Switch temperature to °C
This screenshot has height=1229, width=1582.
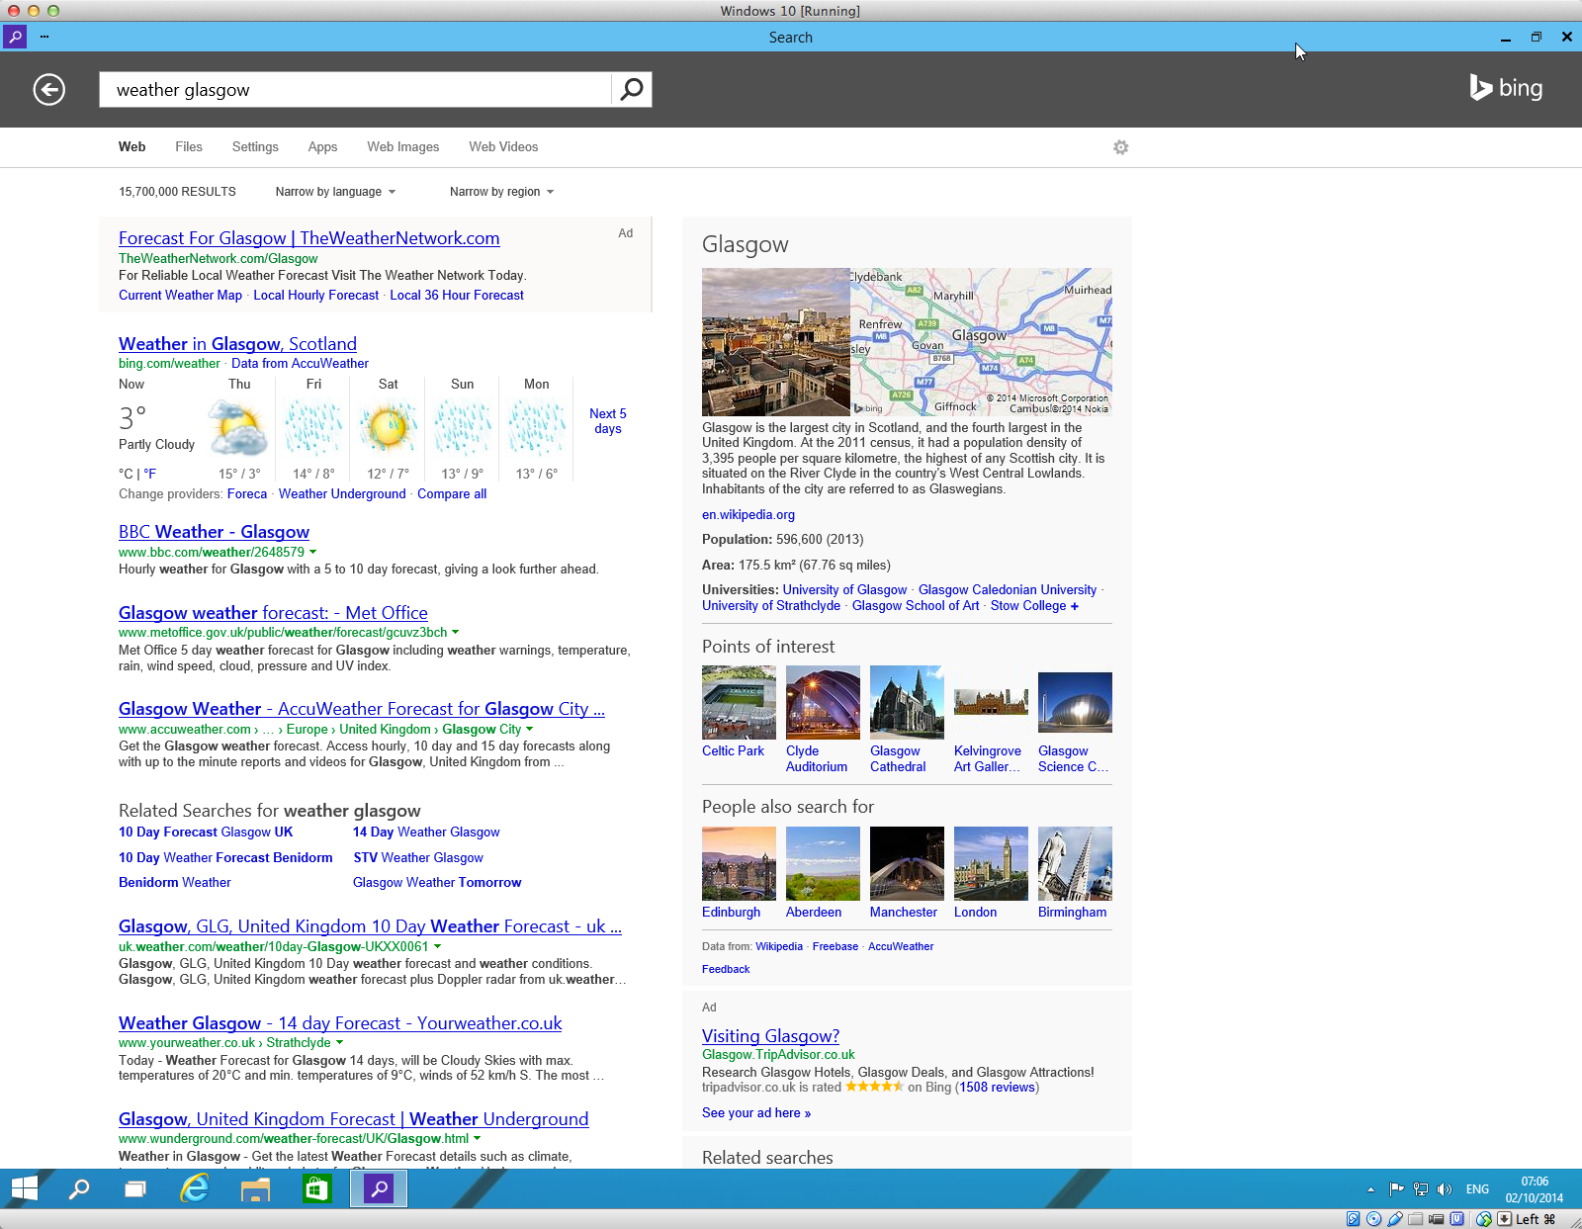[x=126, y=474]
